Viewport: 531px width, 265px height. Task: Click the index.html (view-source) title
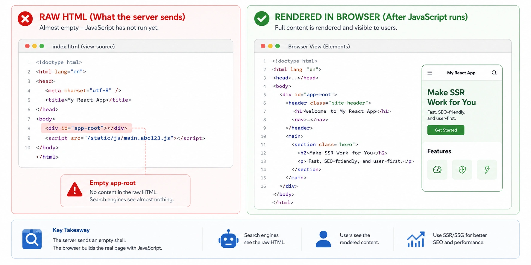84,47
